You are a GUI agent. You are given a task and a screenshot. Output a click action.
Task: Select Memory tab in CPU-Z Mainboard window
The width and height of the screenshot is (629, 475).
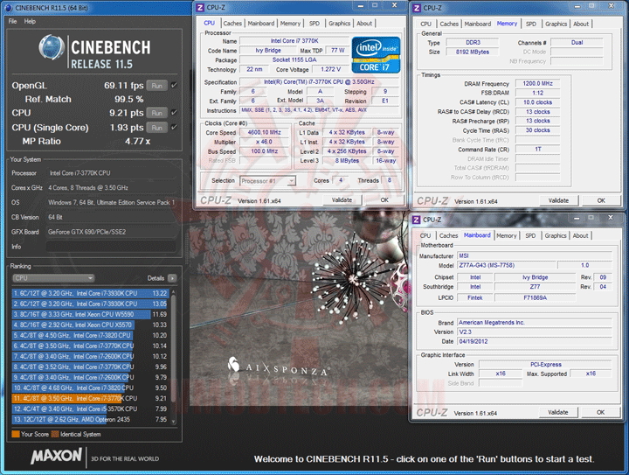pyautogui.click(x=506, y=235)
